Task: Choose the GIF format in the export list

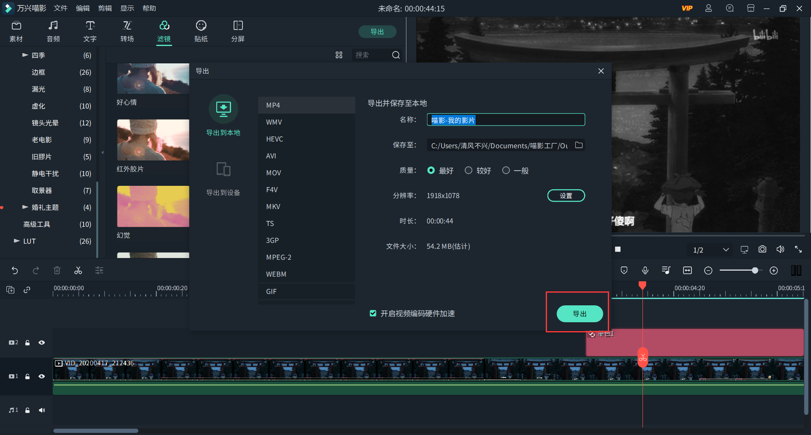Action: click(272, 291)
